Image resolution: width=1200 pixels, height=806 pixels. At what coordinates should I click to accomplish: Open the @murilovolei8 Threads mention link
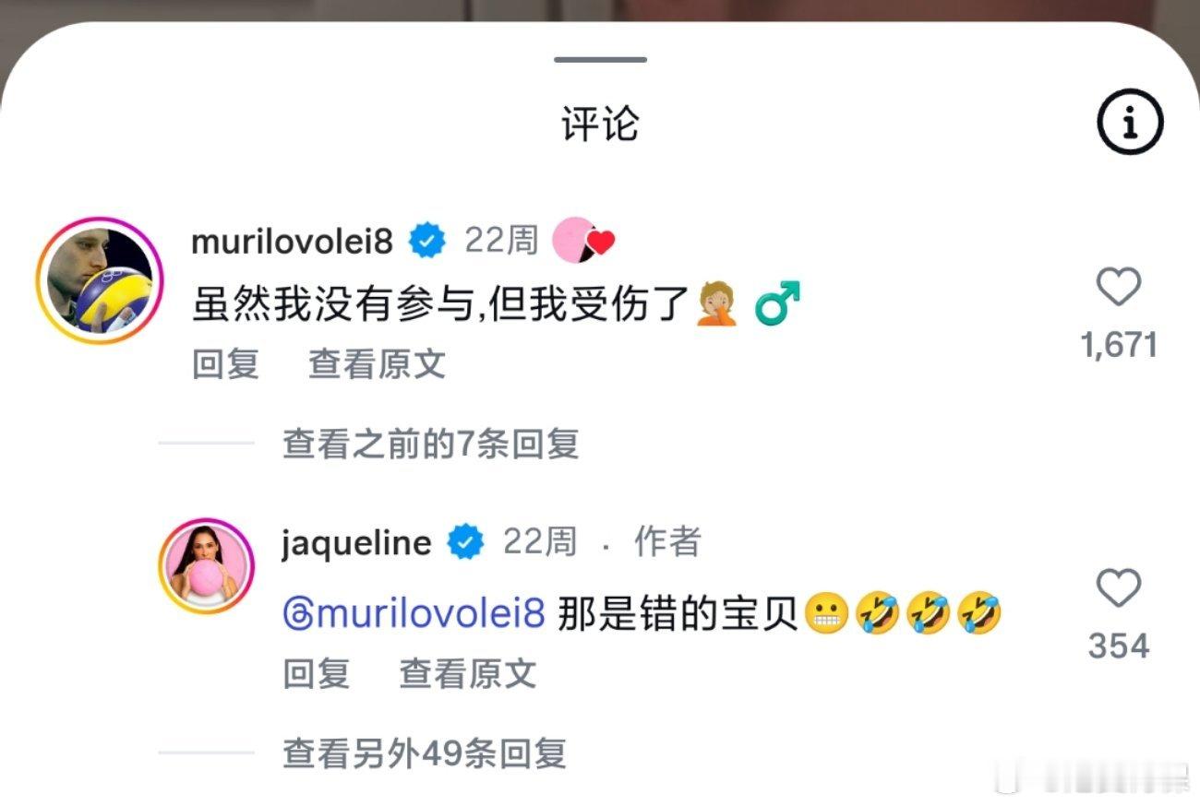[414, 613]
